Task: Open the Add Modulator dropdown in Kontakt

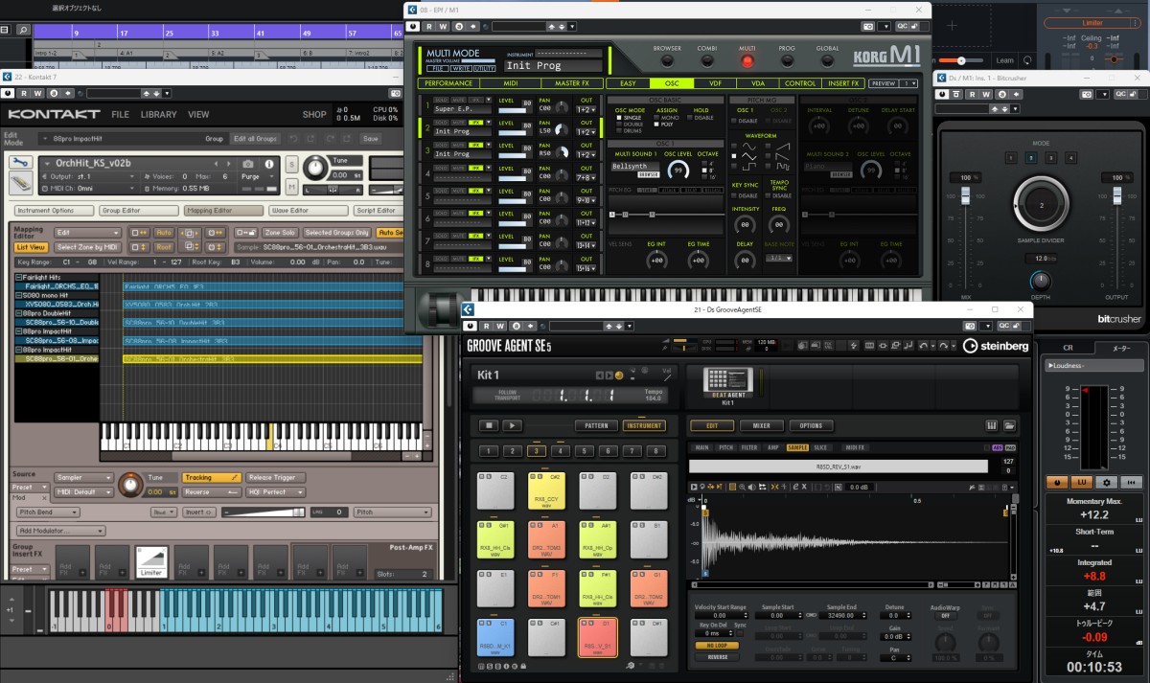Action: point(61,530)
